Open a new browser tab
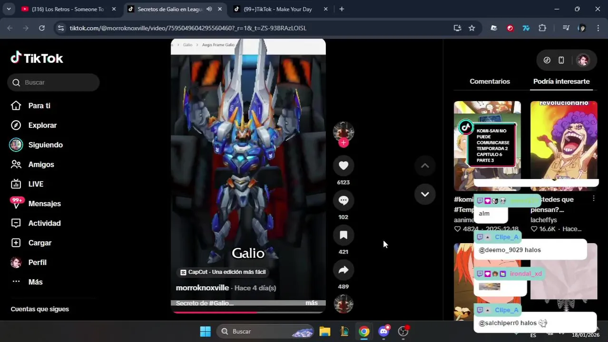The width and height of the screenshot is (608, 342). 342,9
